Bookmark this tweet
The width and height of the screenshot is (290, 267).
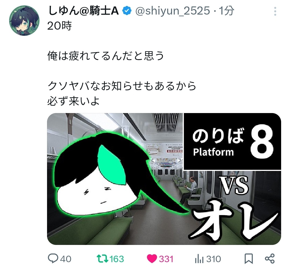coord(249,258)
